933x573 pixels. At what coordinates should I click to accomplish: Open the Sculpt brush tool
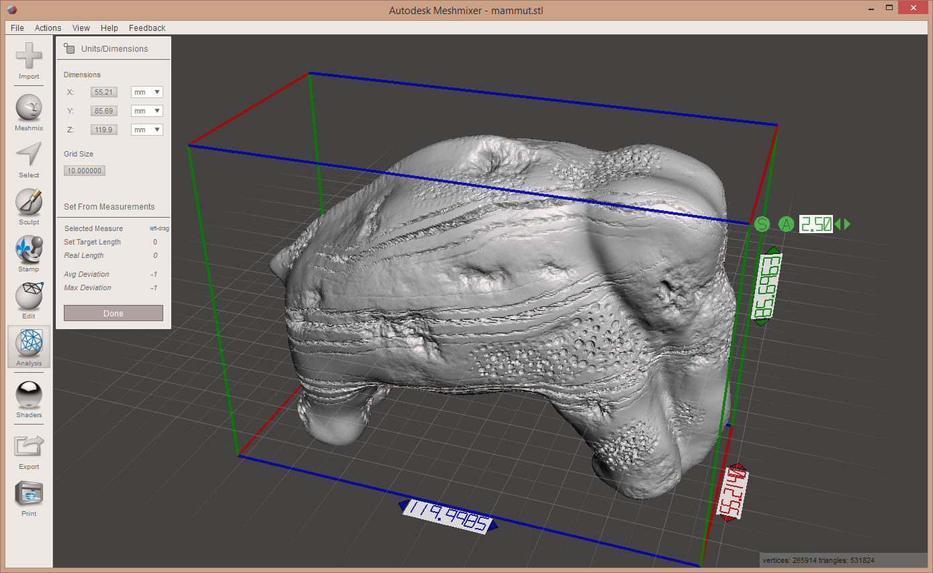click(x=29, y=202)
